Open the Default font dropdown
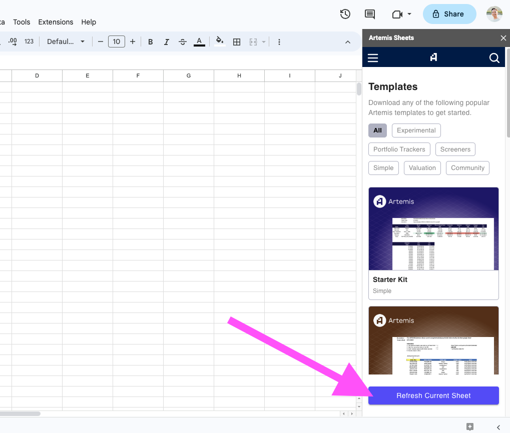Image resolution: width=510 pixels, height=433 pixels. tap(66, 41)
